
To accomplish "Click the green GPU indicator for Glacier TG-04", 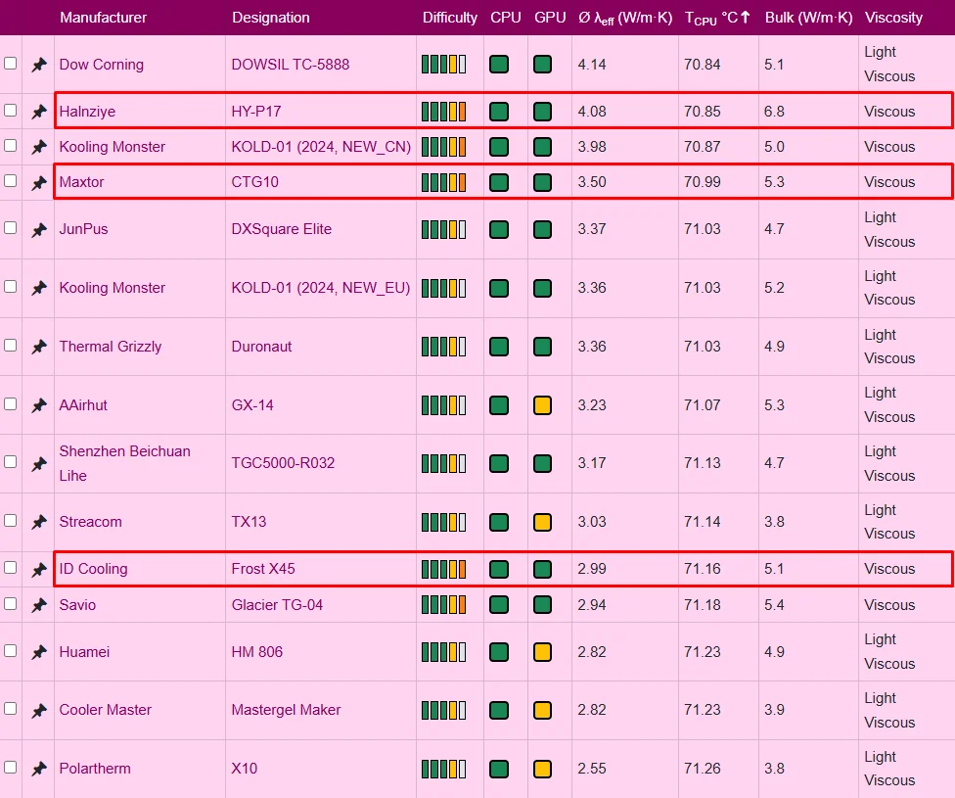I will click(x=542, y=605).
